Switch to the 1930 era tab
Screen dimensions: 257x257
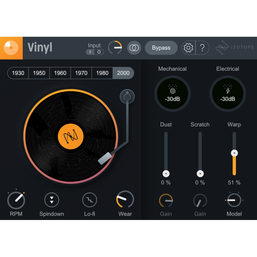coord(18,73)
